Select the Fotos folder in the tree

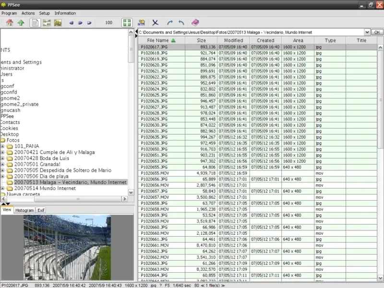13,140
